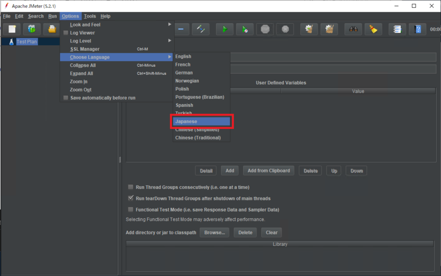
Task: Click Start no pauses icon
Action: pyautogui.click(x=245, y=29)
